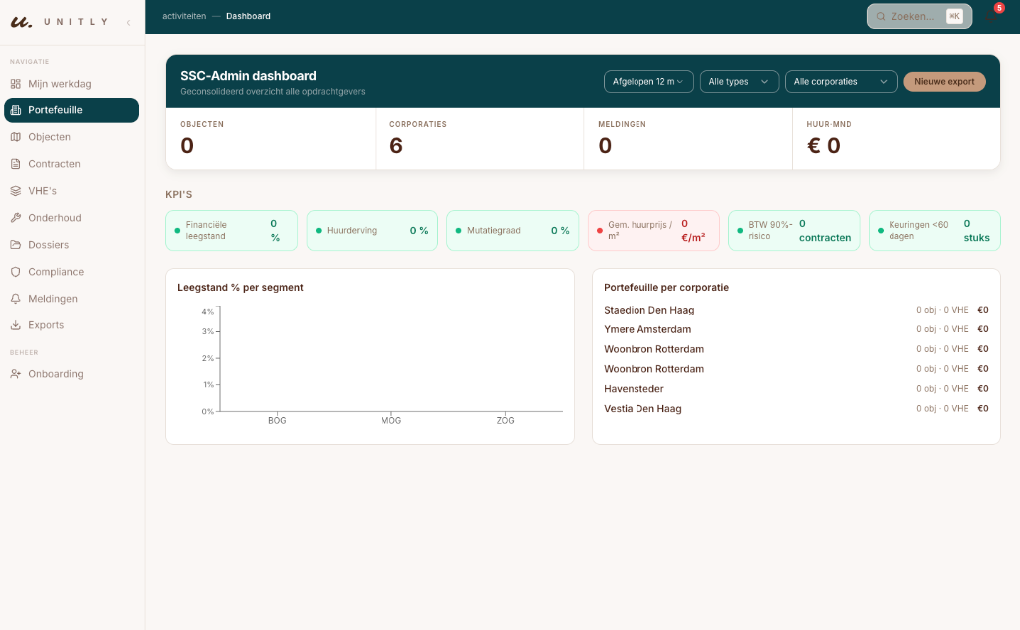Click the Leegstand % per segment heading

pos(240,288)
